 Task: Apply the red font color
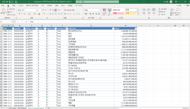click(39, 14)
